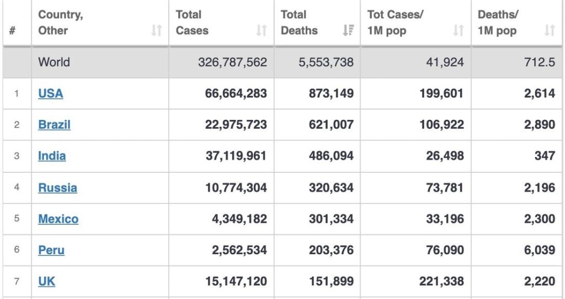Click the Total Cases header text
The width and height of the screenshot is (565, 299).
192,23
